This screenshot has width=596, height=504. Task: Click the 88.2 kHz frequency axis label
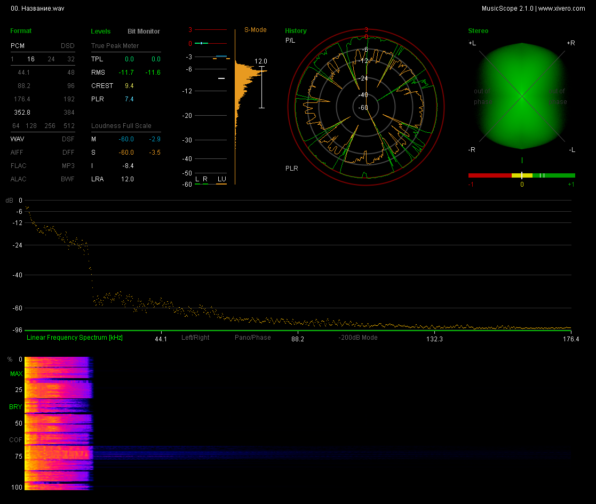point(298,339)
